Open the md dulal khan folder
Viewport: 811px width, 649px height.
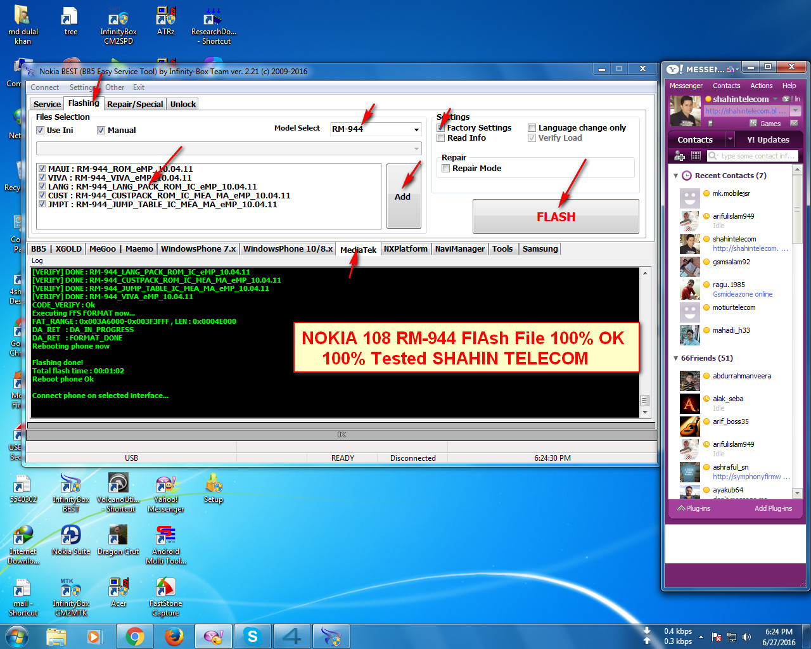pyautogui.click(x=23, y=27)
